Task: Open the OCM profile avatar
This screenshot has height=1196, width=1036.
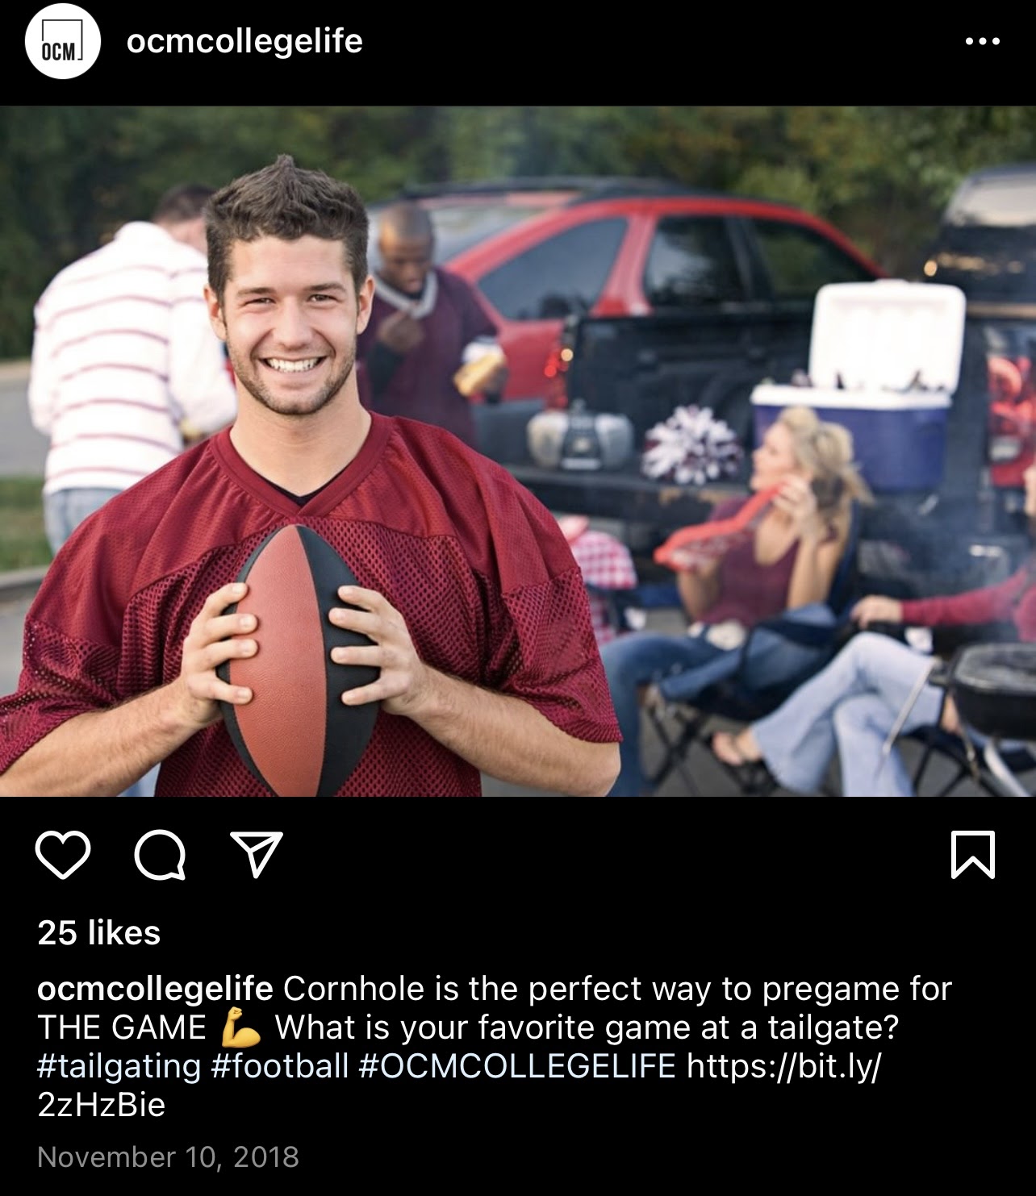Action: tap(63, 41)
